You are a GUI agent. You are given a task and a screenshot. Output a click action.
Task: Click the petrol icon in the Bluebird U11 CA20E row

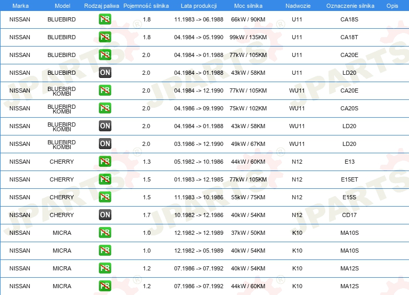(x=105, y=55)
